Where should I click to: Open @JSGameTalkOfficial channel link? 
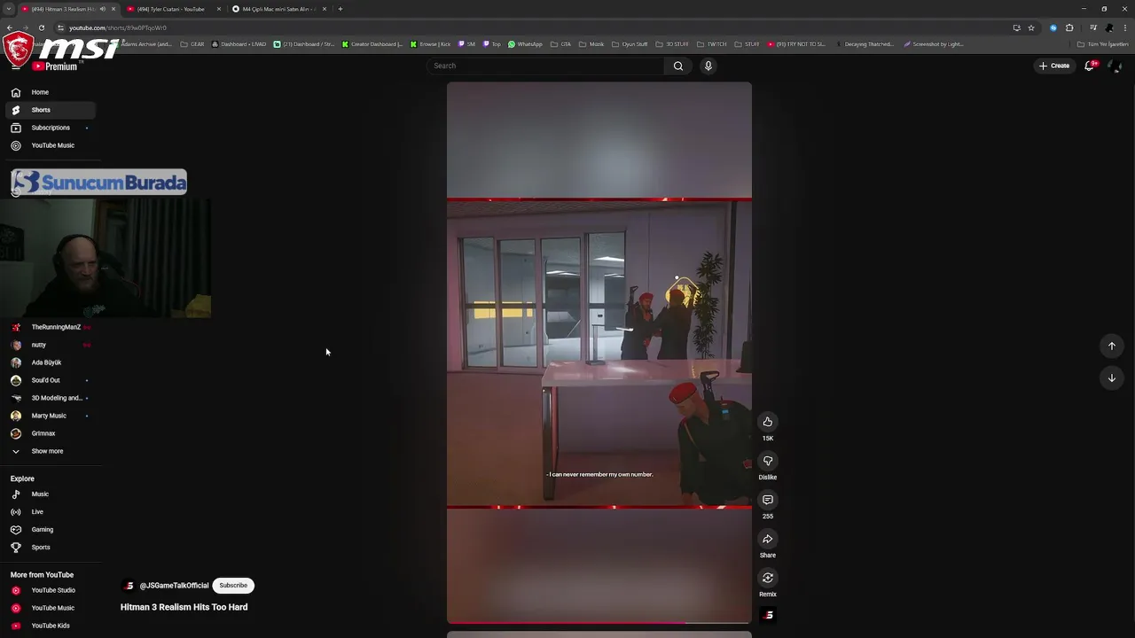[174, 586]
